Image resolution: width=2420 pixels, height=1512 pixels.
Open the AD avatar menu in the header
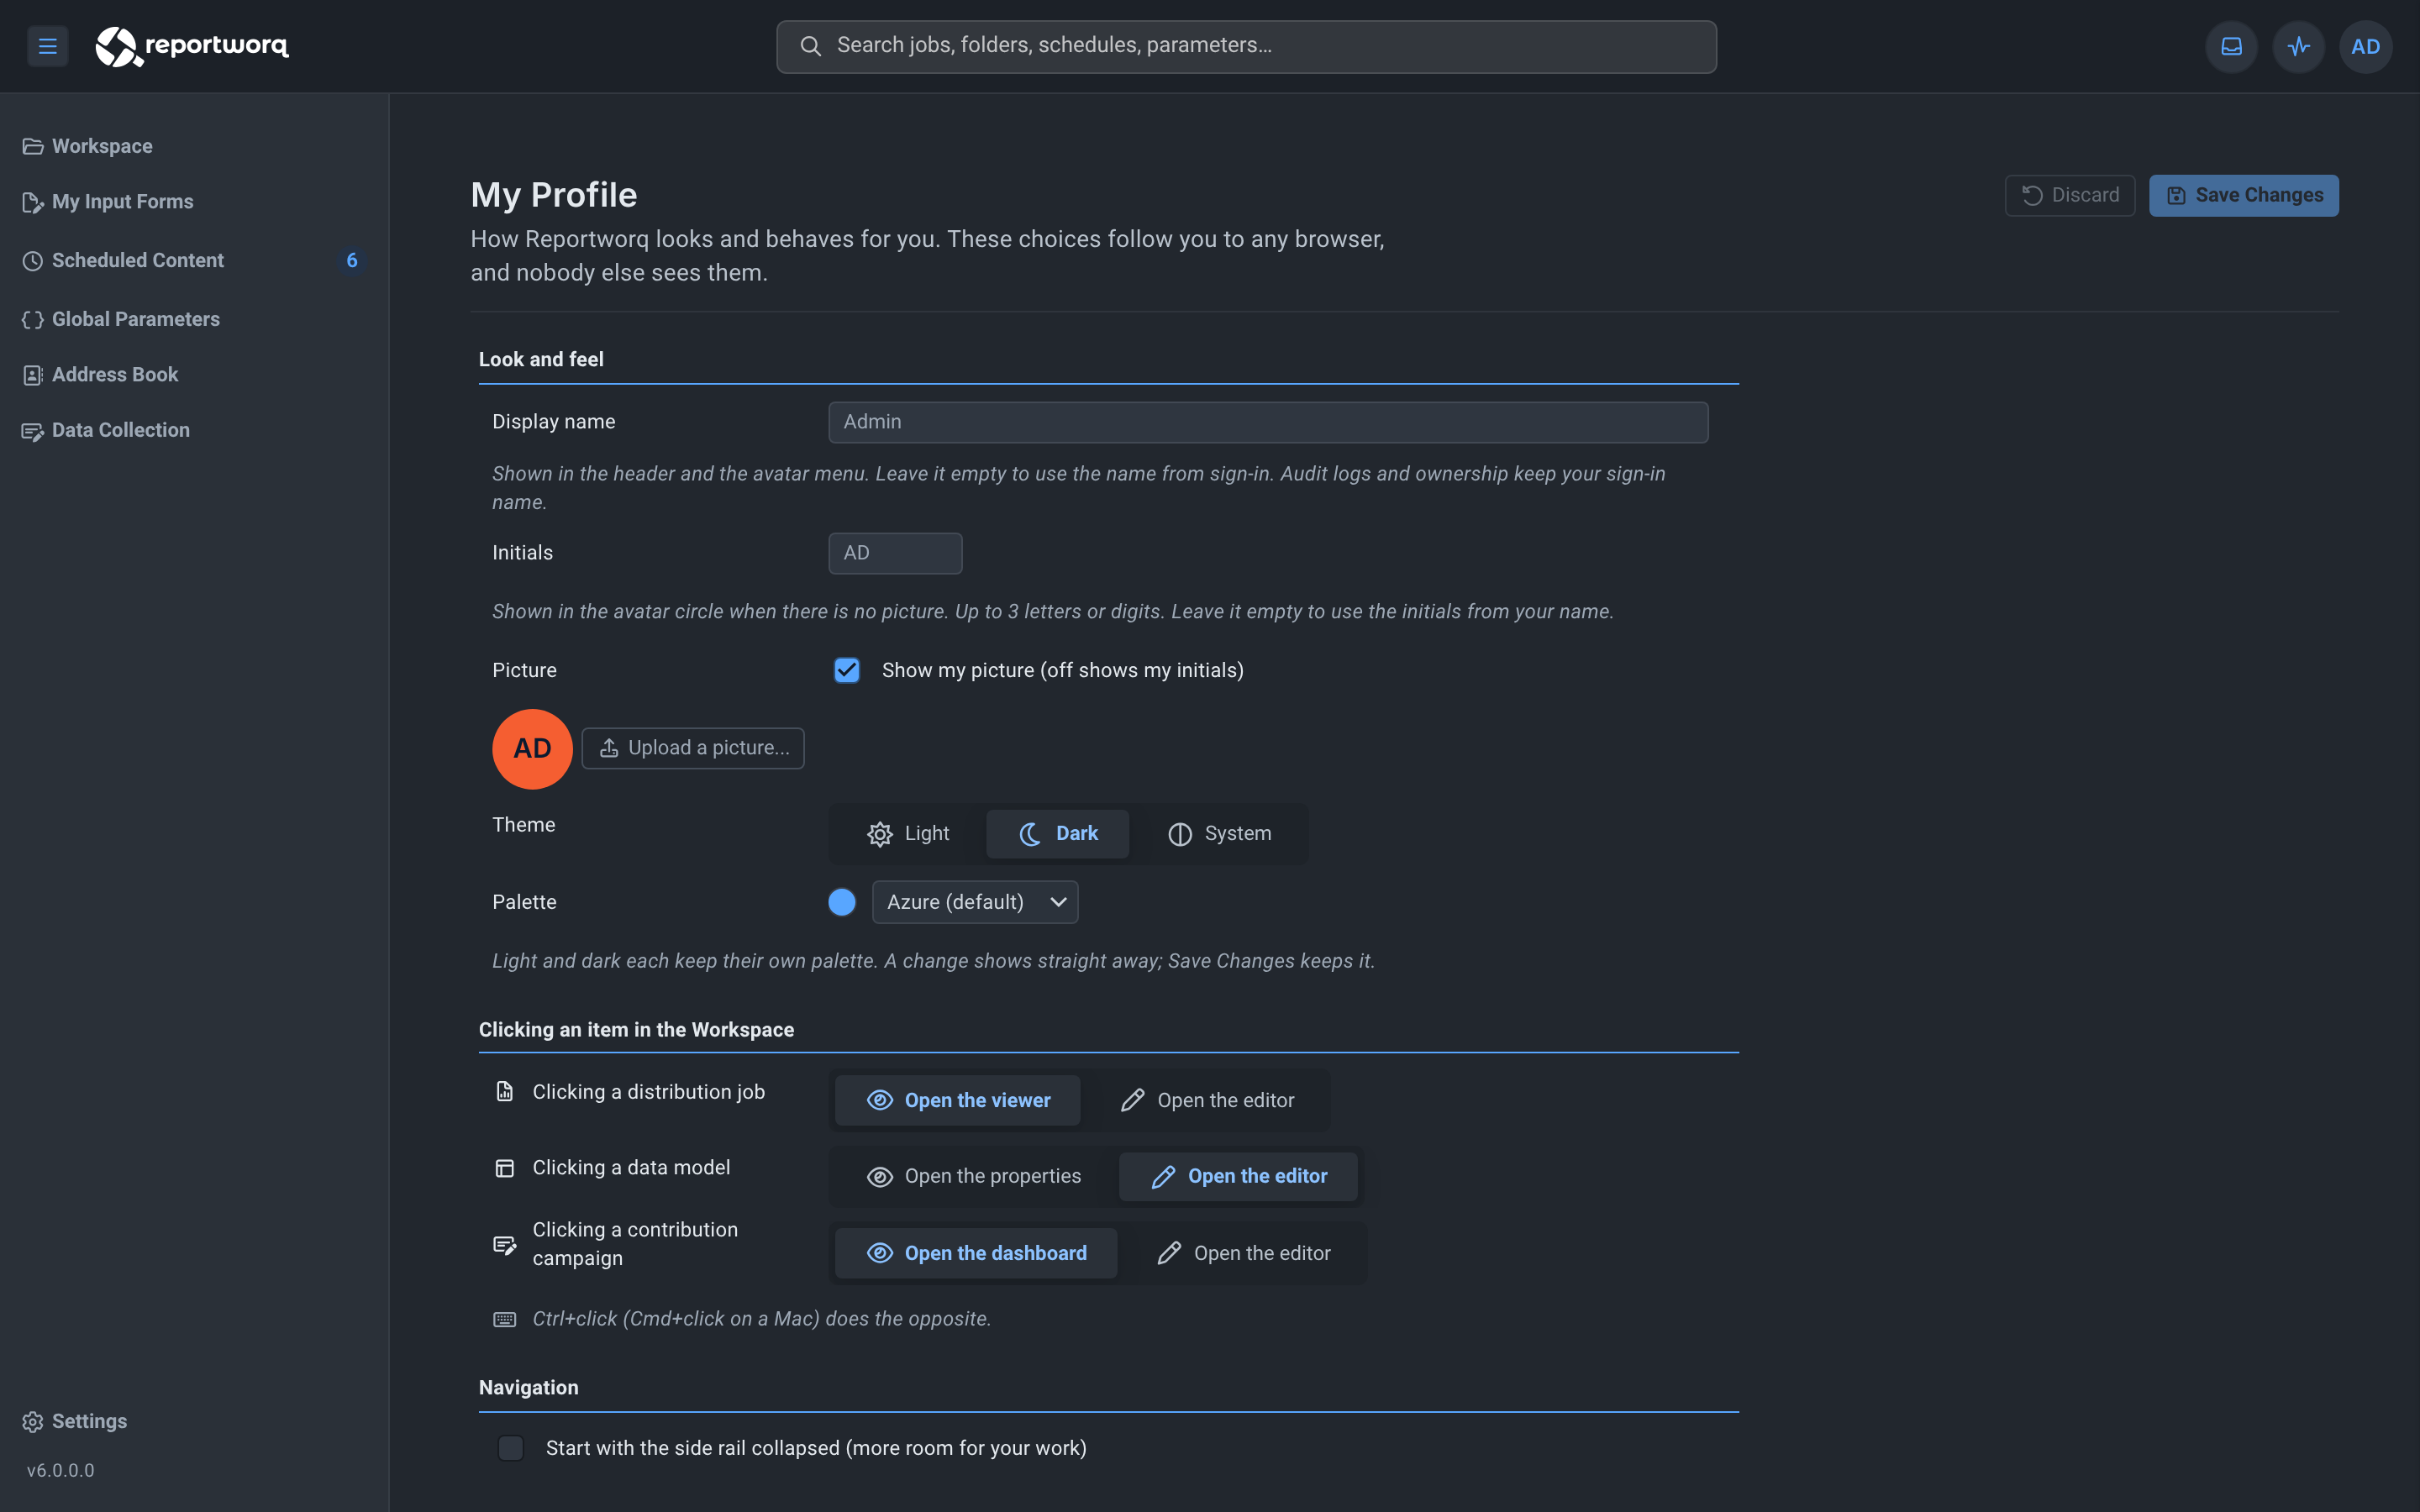[2365, 46]
